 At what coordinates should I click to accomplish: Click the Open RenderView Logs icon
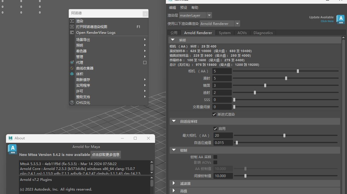[72, 32]
